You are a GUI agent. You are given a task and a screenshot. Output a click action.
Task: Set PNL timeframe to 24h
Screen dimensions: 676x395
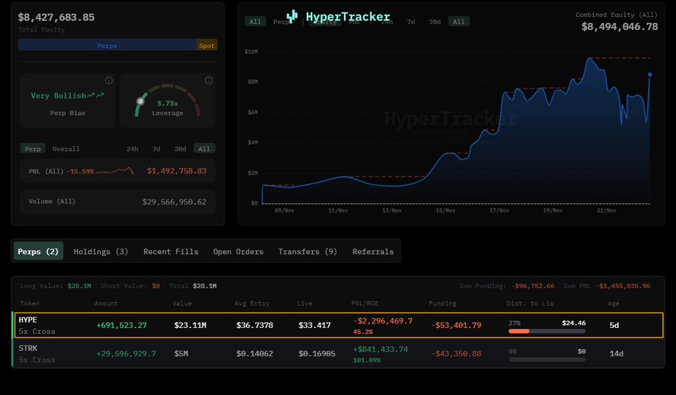(132, 149)
